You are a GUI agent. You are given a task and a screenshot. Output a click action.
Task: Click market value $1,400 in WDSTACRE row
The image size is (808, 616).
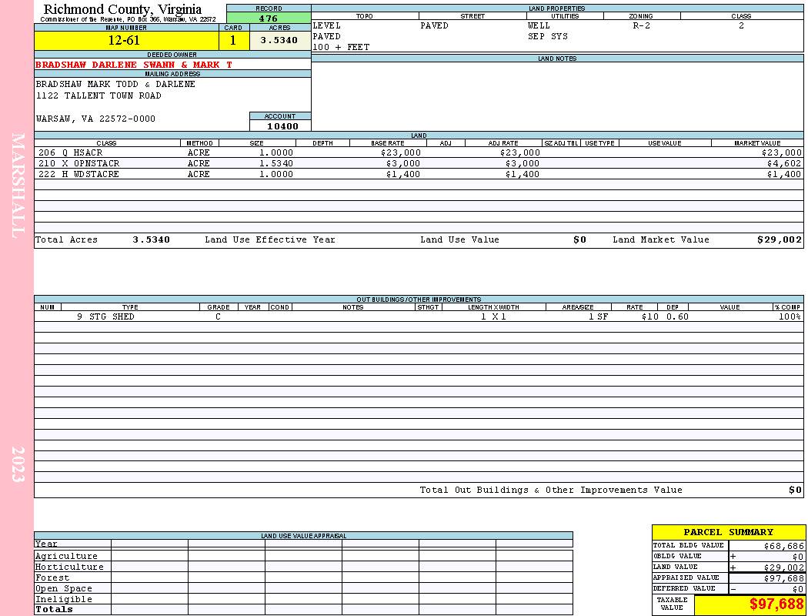coord(784,174)
